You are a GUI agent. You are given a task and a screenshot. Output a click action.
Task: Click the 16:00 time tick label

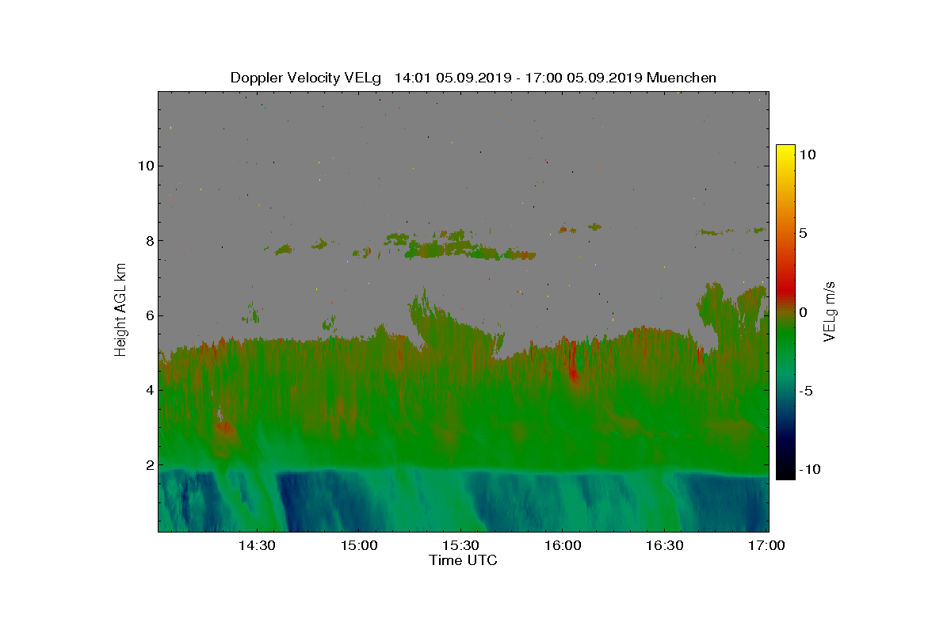tap(563, 545)
